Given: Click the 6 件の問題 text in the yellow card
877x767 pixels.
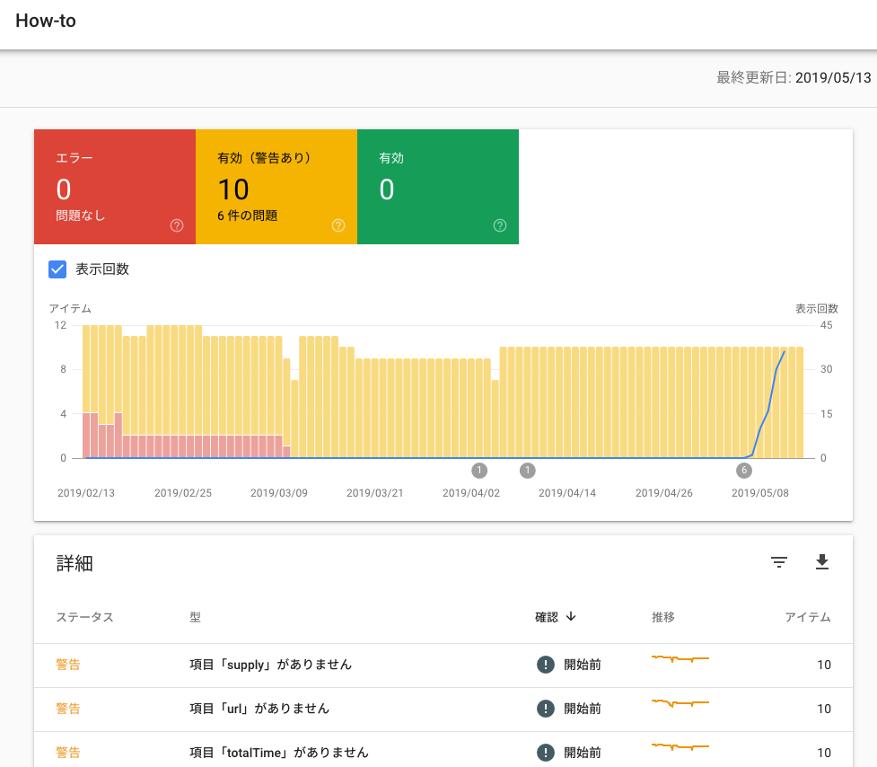Looking at the screenshot, I should (247, 216).
